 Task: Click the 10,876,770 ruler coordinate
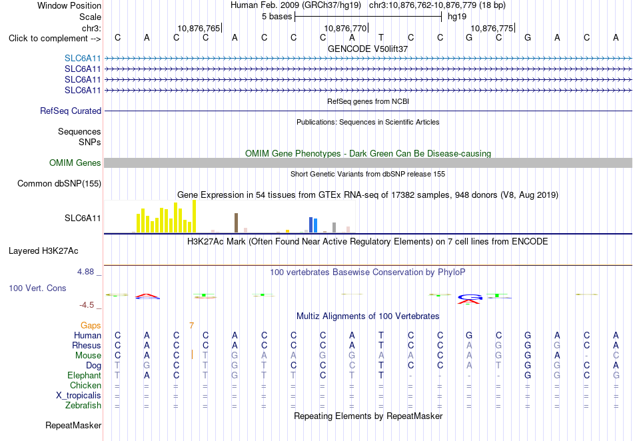(345, 28)
